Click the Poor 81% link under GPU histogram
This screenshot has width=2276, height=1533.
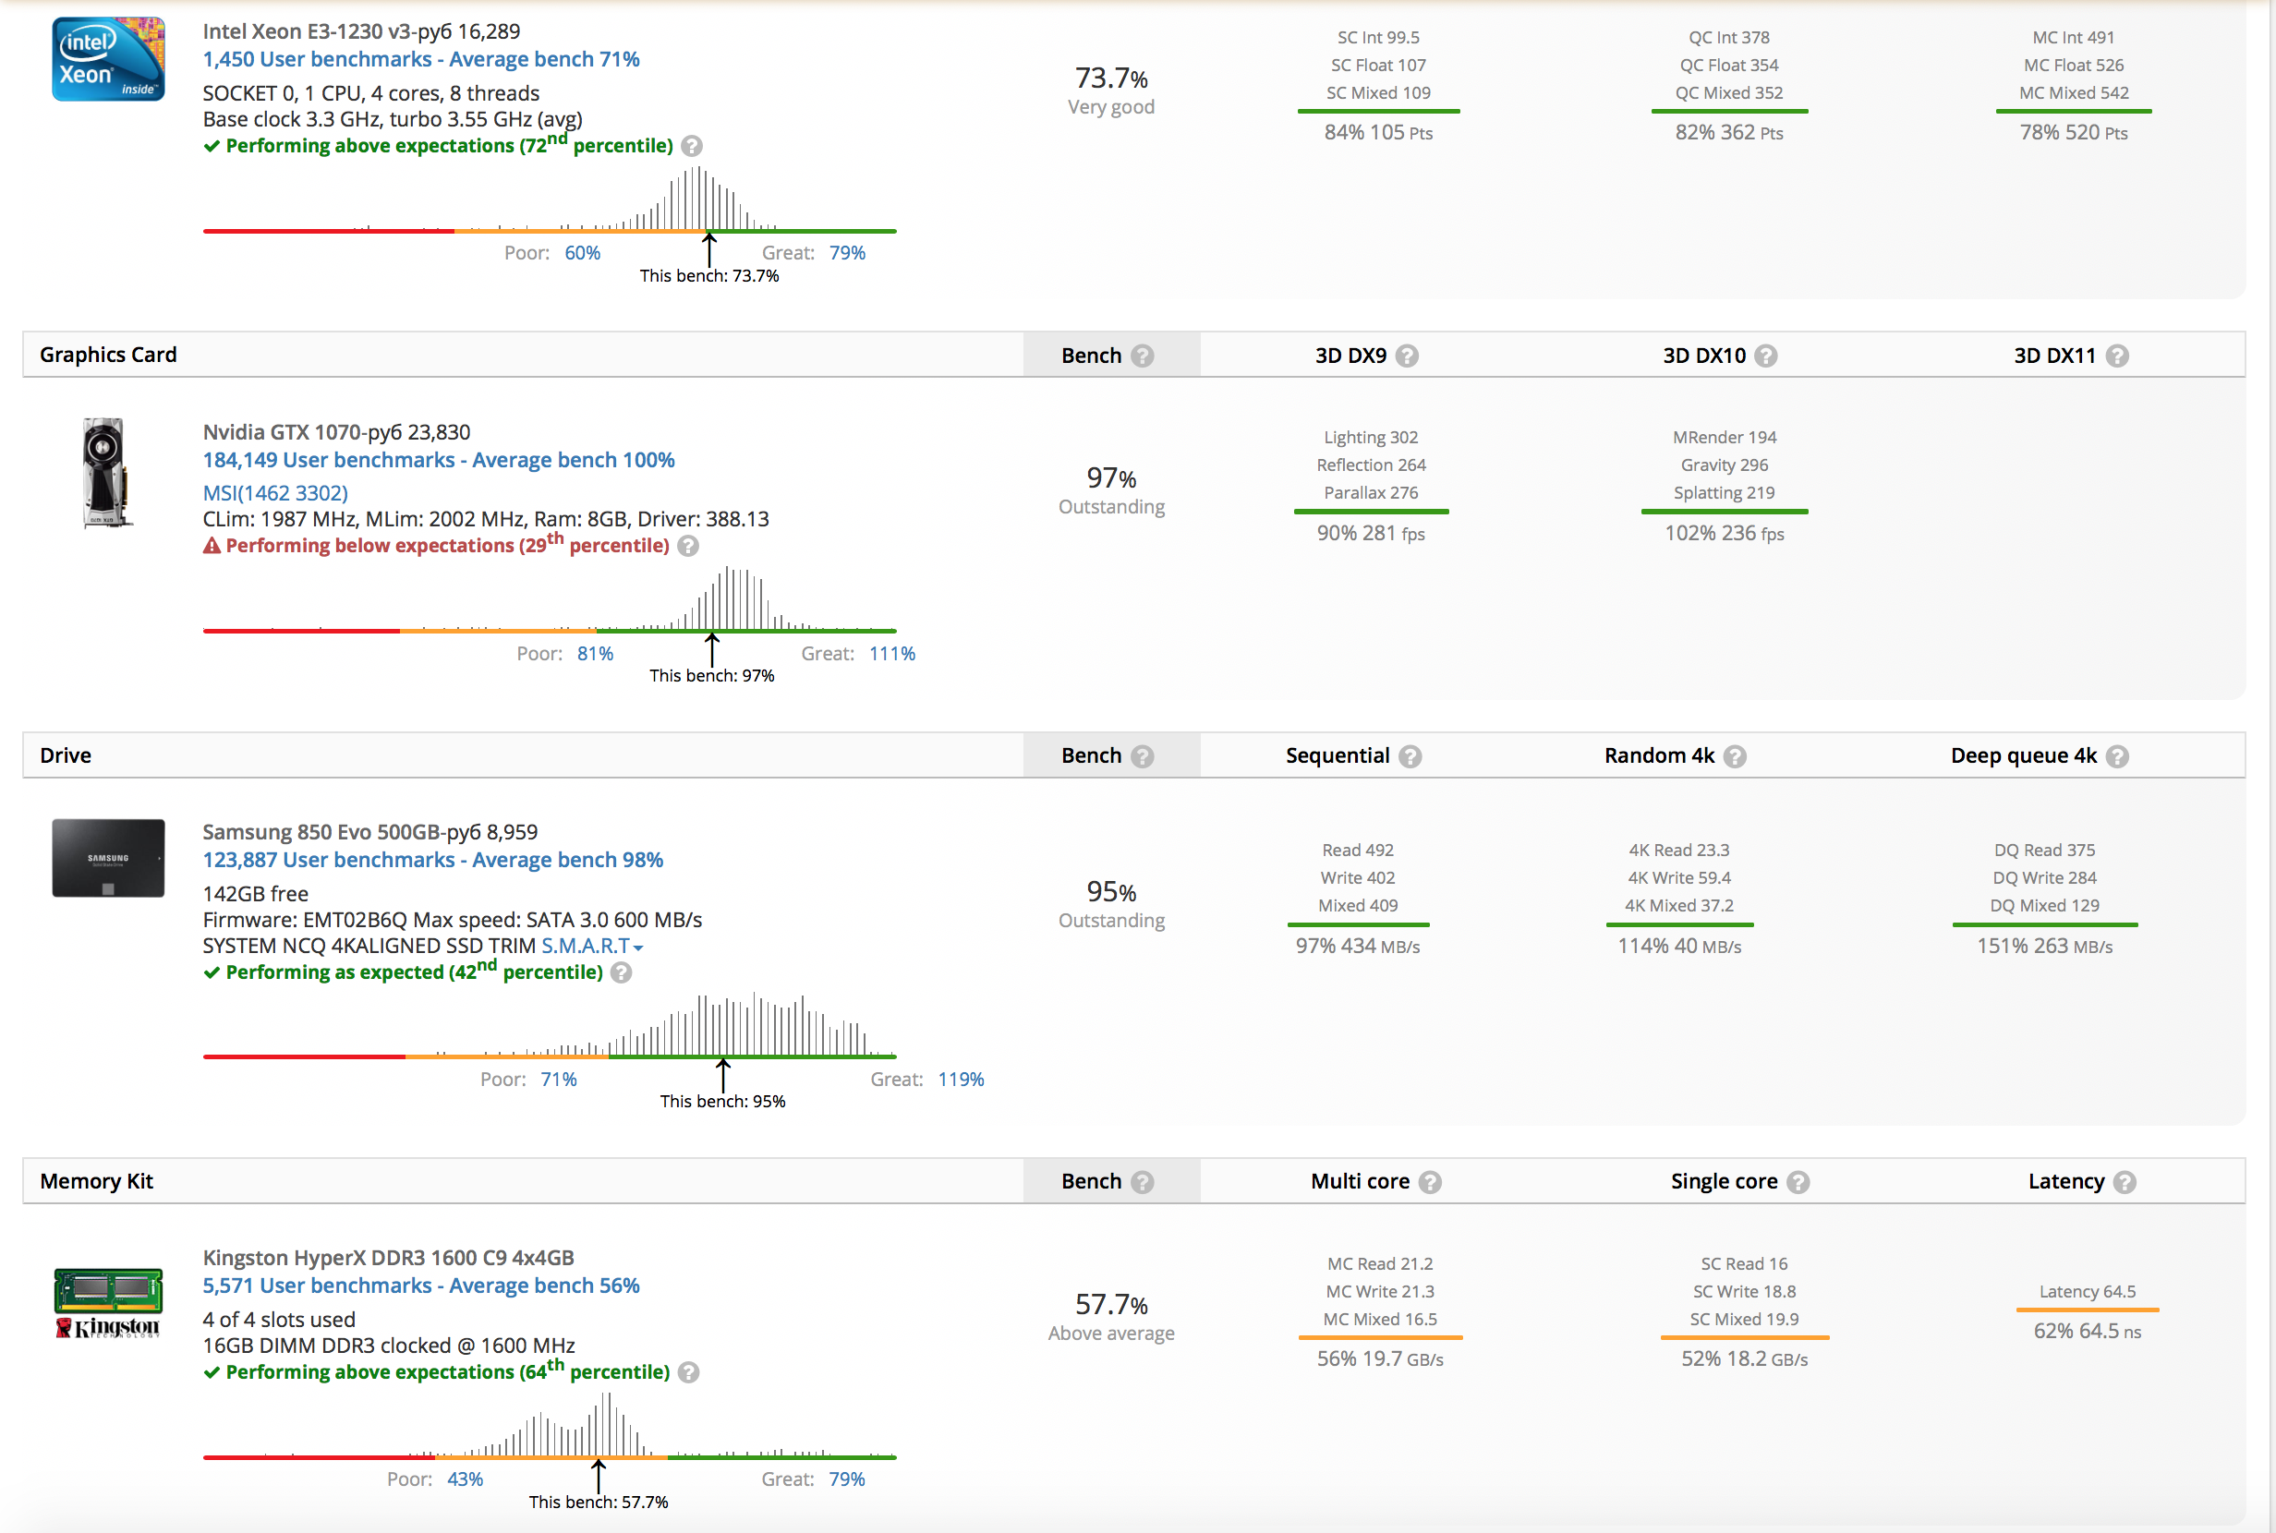(596, 653)
